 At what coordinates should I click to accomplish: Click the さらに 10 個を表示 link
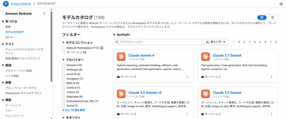73,110
